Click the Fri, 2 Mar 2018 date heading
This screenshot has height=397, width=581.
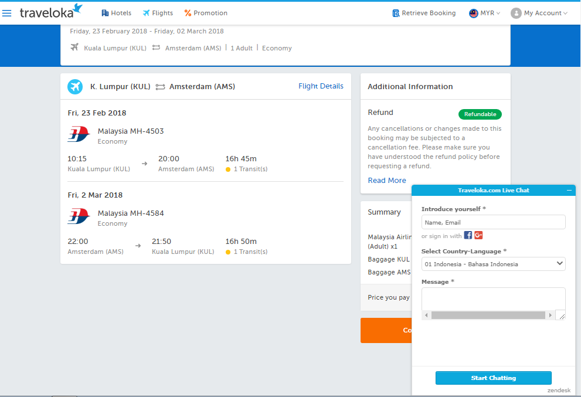coord(95,195)
